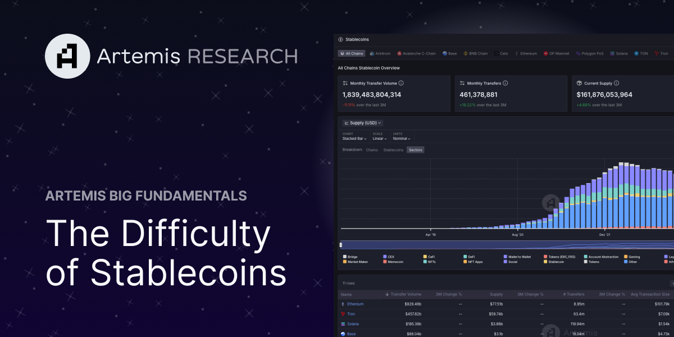Switch breakdown to Chains

point(372,150)
